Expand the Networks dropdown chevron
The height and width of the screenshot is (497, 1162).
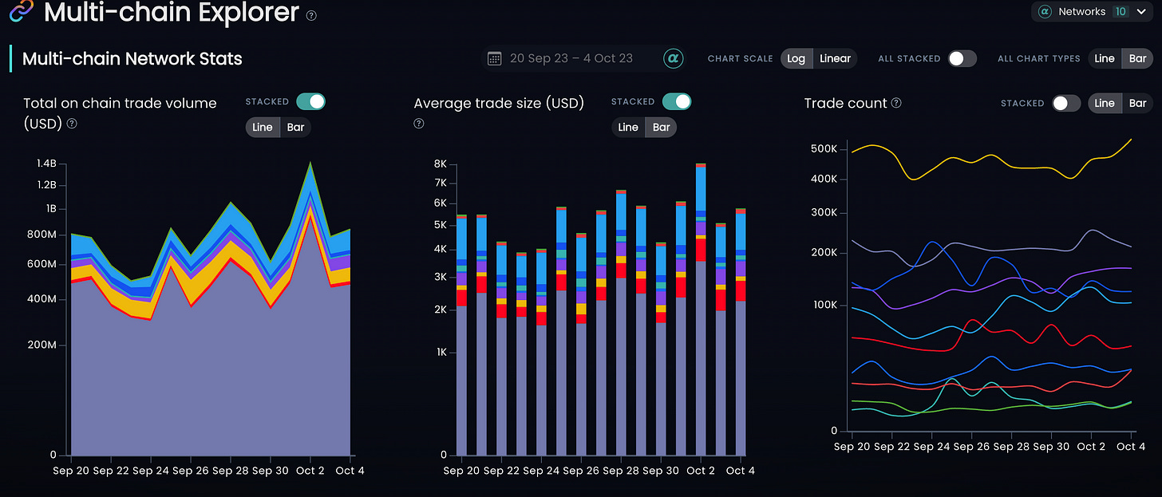1140,12
